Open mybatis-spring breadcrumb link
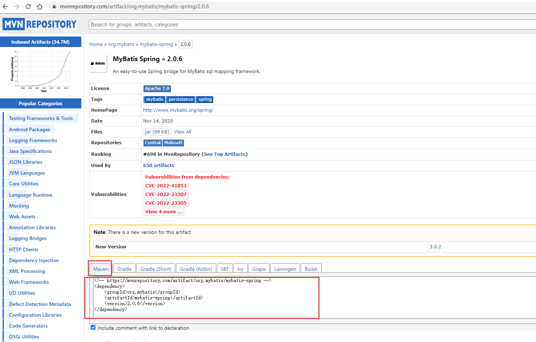The height and width of the screenshot is (342, 536). (156, 44)
